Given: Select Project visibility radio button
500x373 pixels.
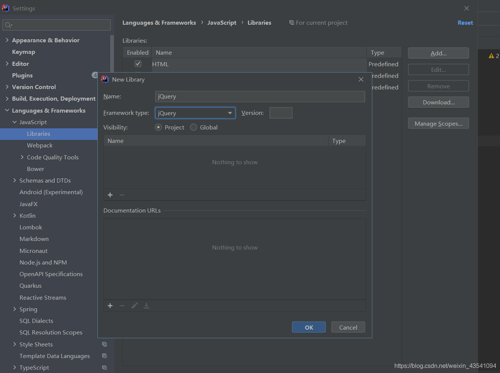Looking at the screenshot, I should click(158, 127).
